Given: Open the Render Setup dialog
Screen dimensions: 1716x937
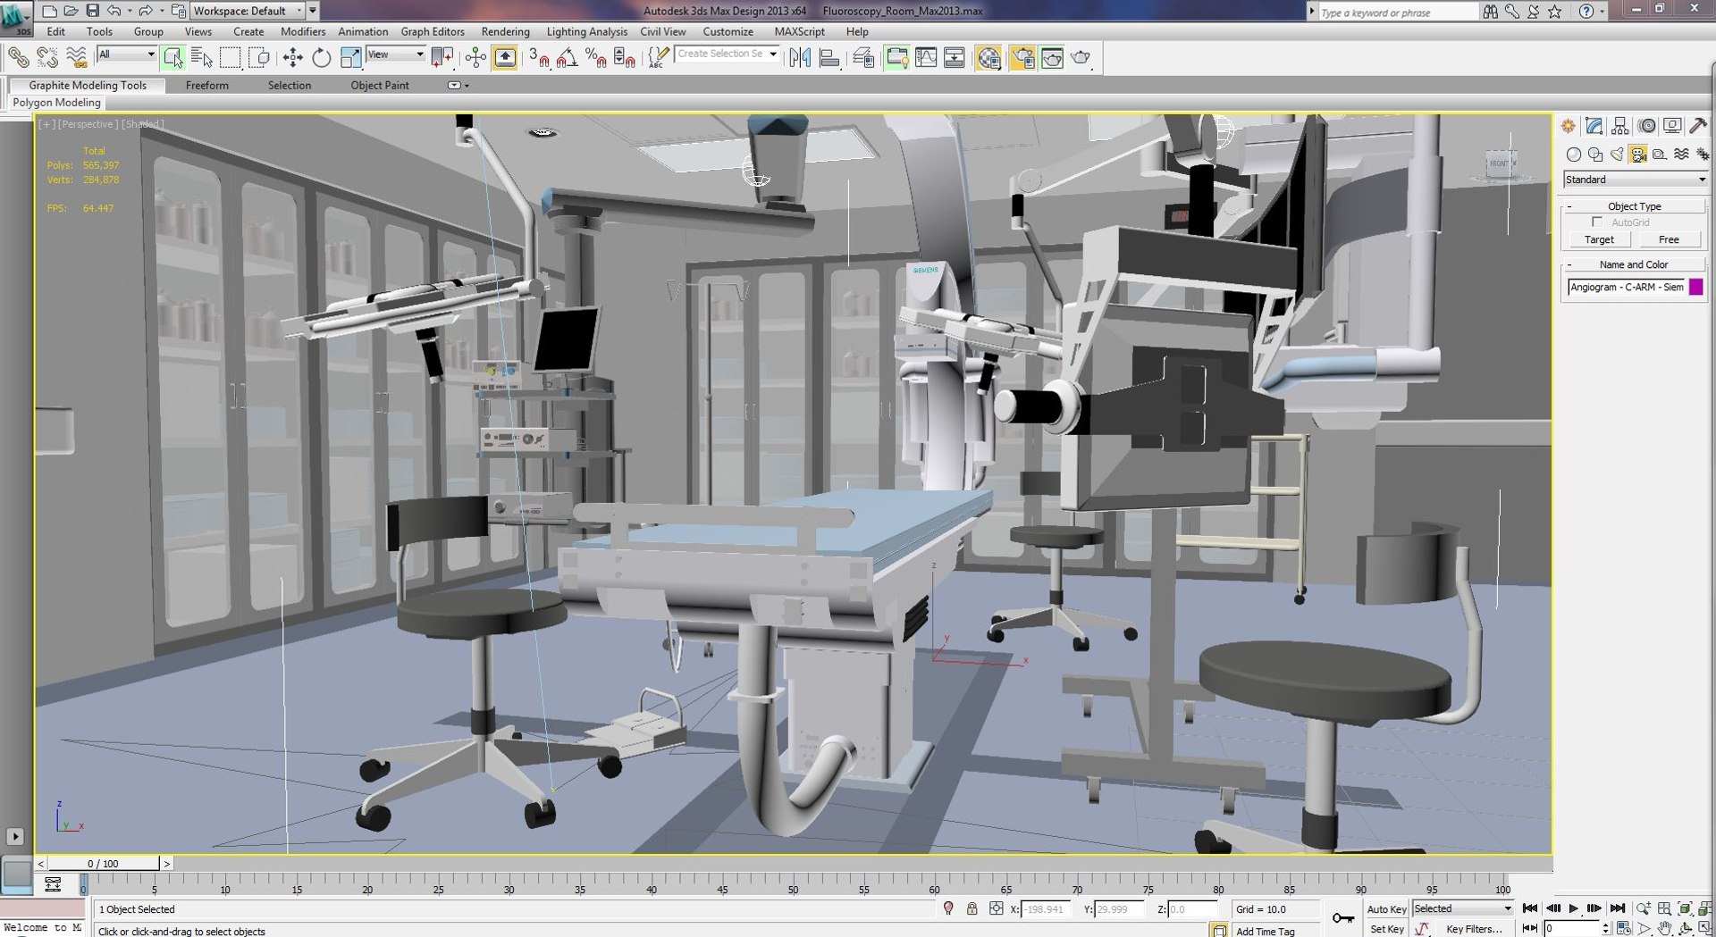Looking at the screenshot, I should 1022,58.
